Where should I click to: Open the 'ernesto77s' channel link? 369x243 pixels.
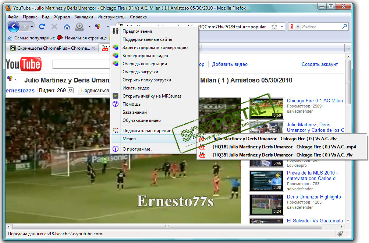tap(20, 91)
